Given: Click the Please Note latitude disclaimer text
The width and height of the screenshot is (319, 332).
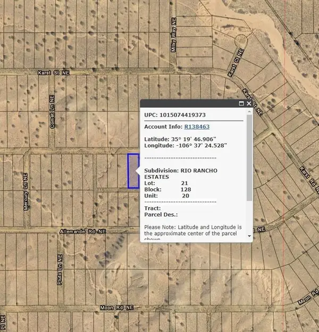Looking at the screenshot, I should [193, 233].
